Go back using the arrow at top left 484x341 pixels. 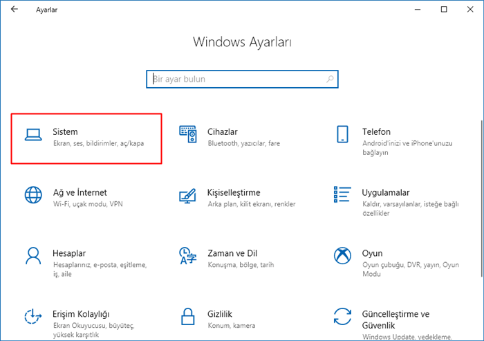coord(15,9)
